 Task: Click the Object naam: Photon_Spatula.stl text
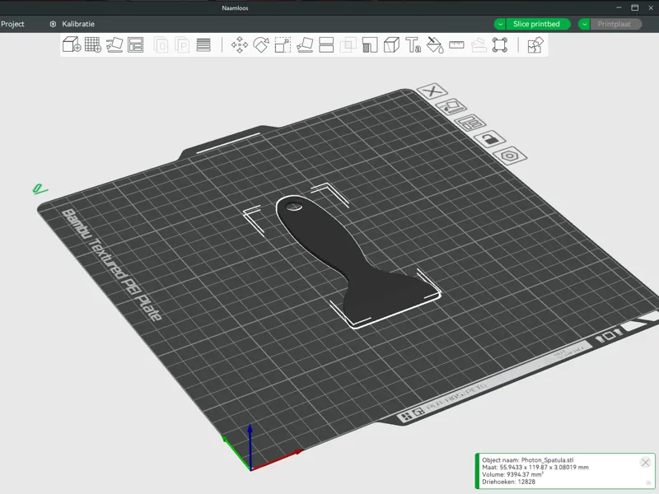[527, 460]
